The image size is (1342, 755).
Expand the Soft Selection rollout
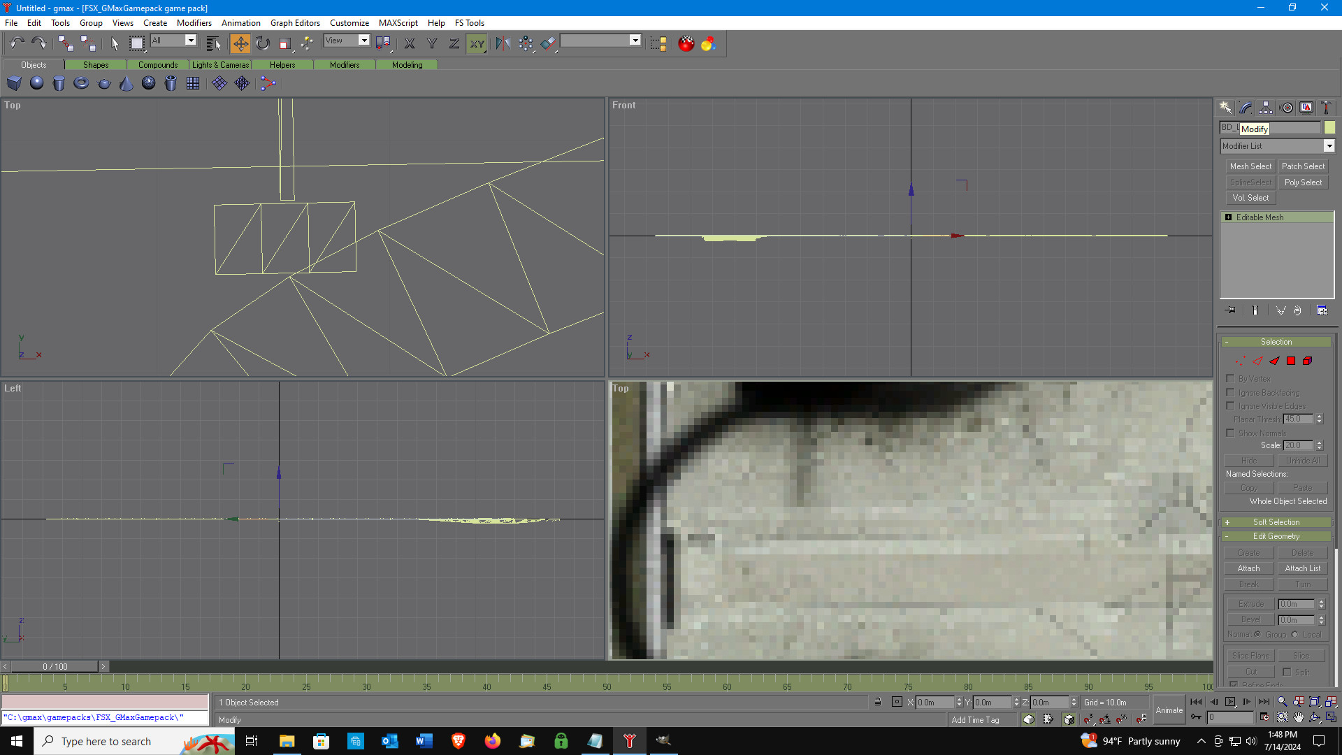(x=1276, y=522)
